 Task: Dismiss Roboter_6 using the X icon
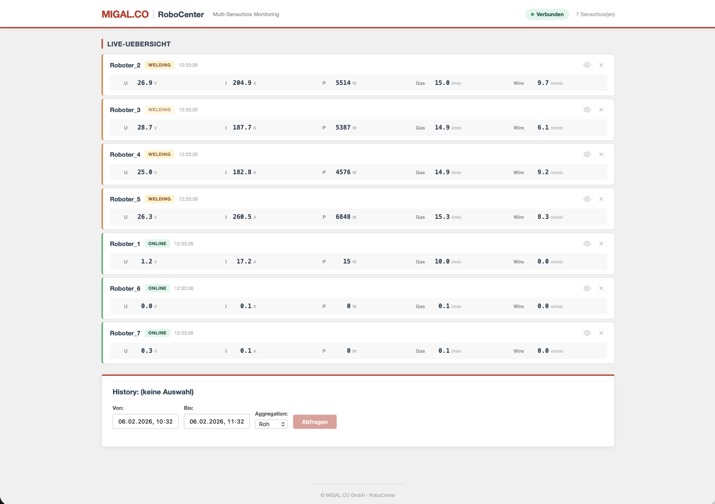point(601,288)
